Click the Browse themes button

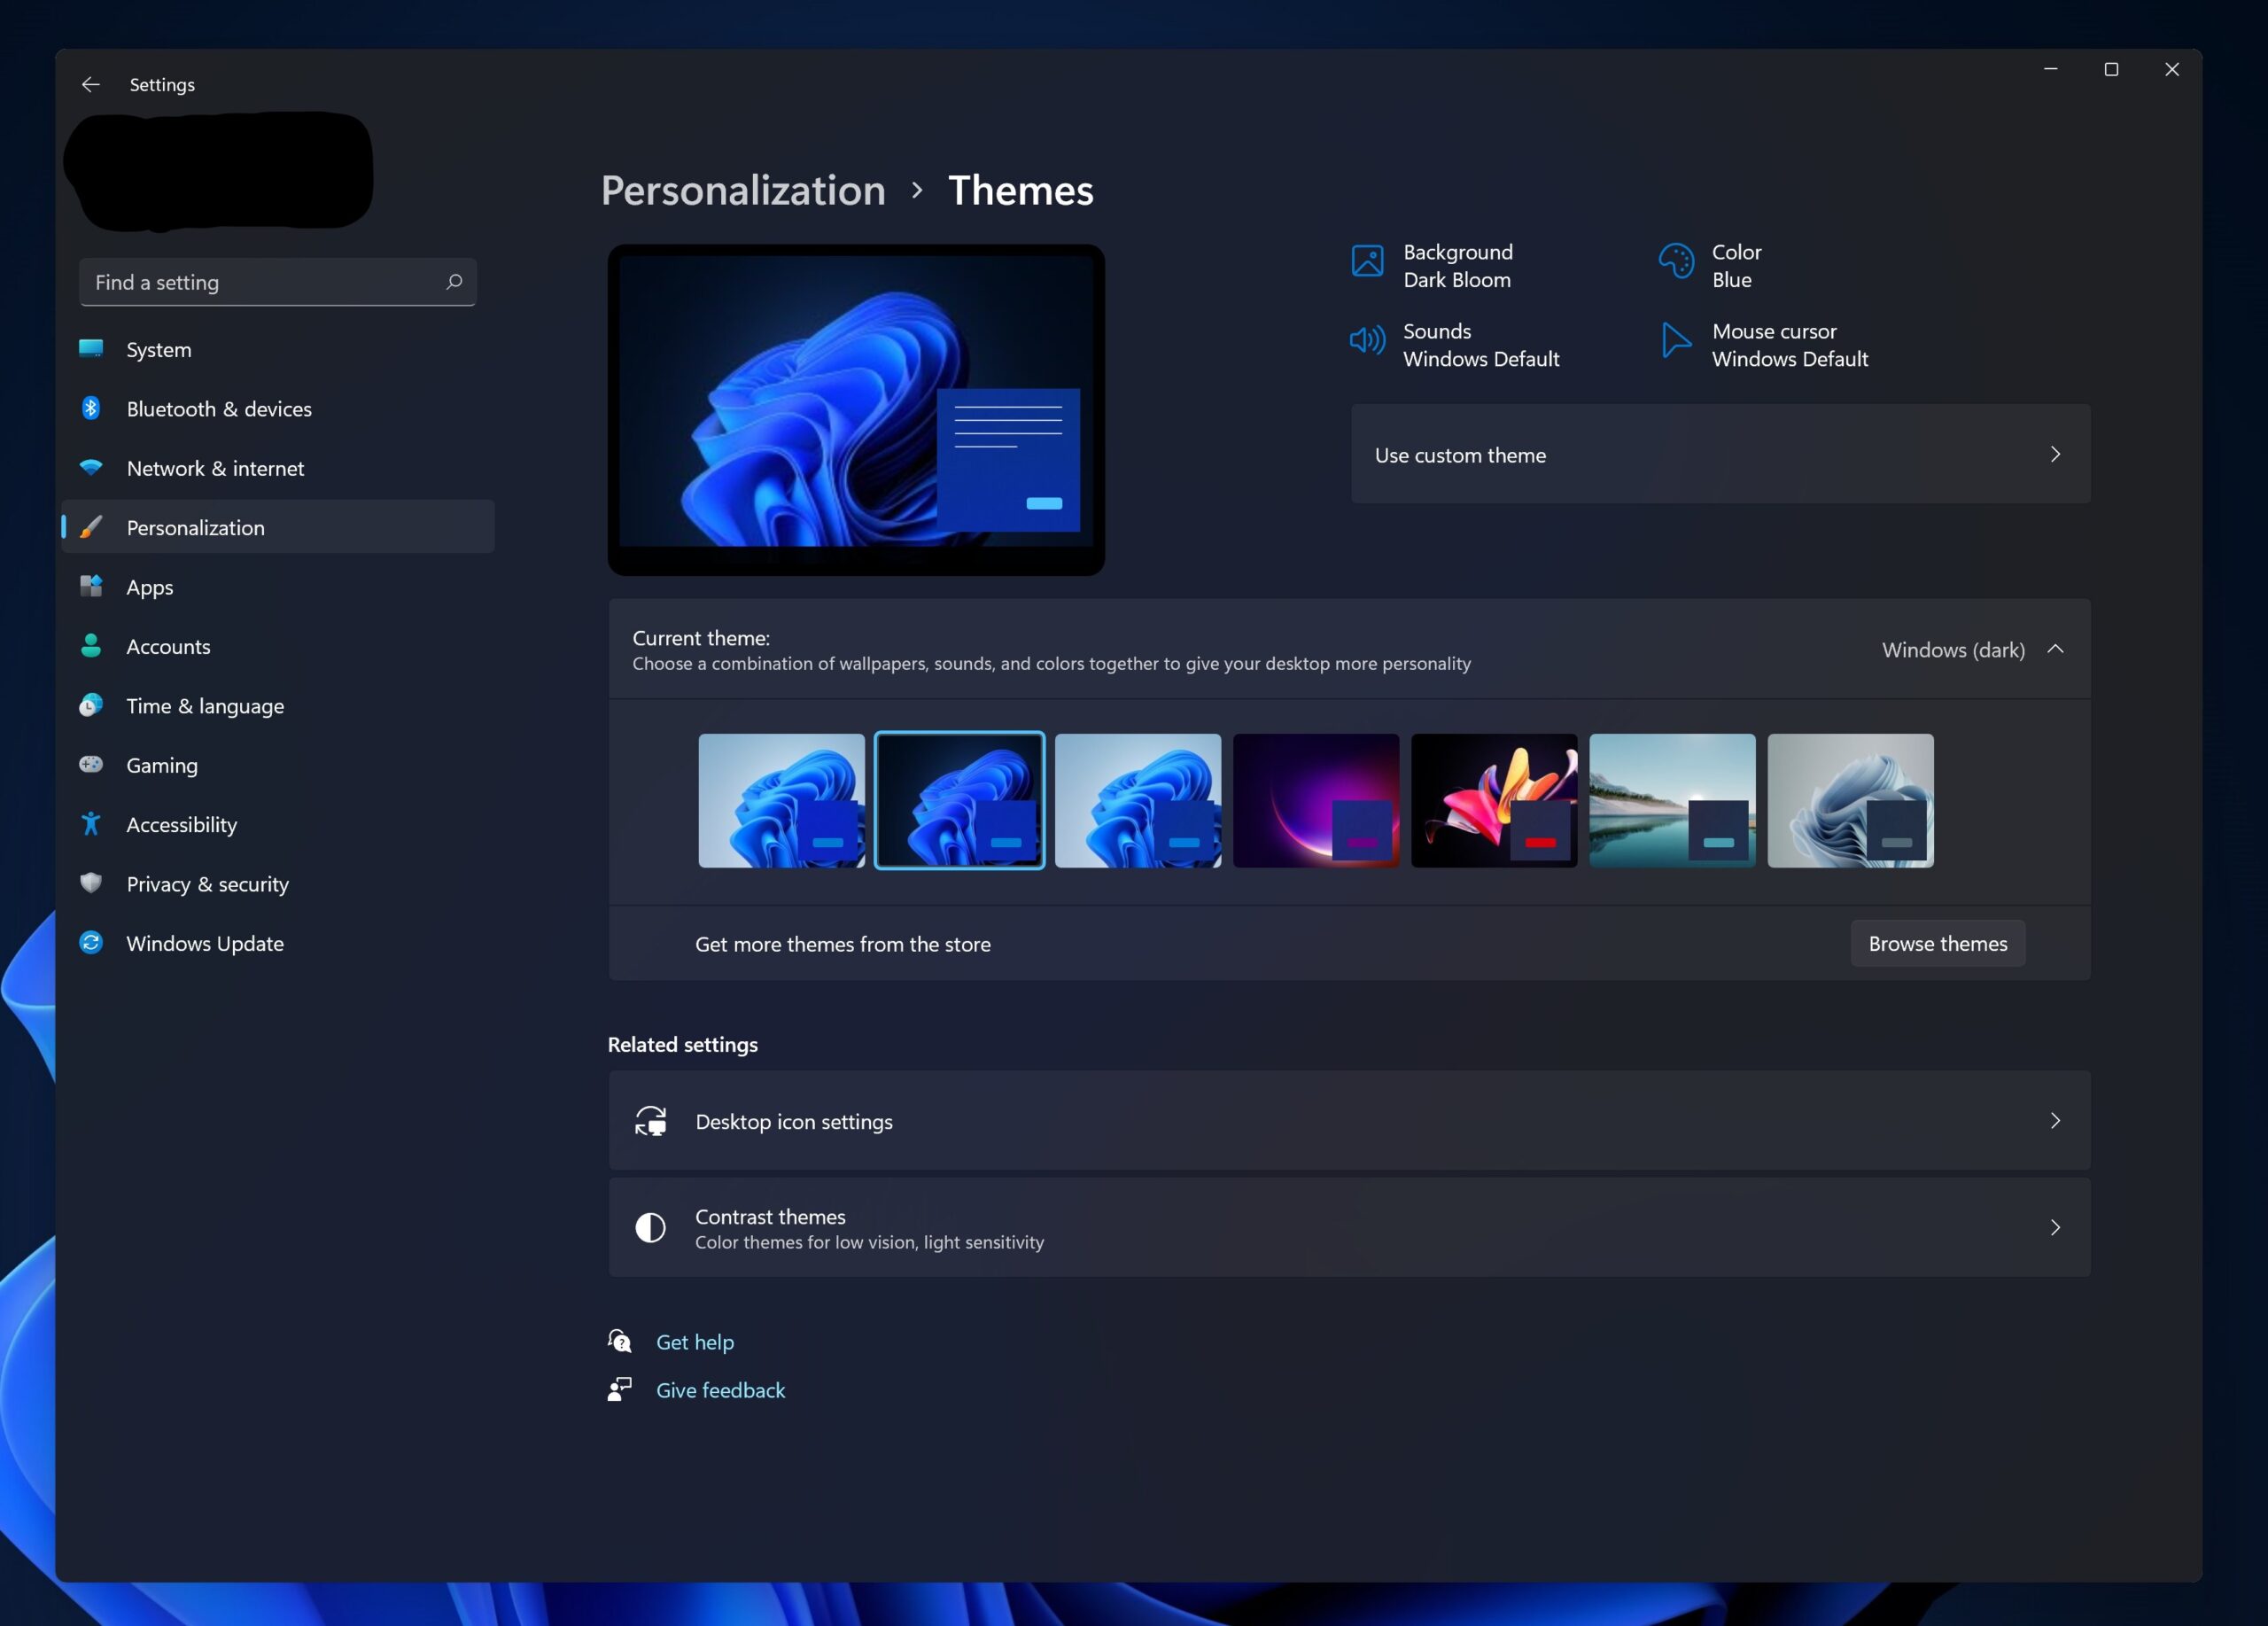point(1937,943)
